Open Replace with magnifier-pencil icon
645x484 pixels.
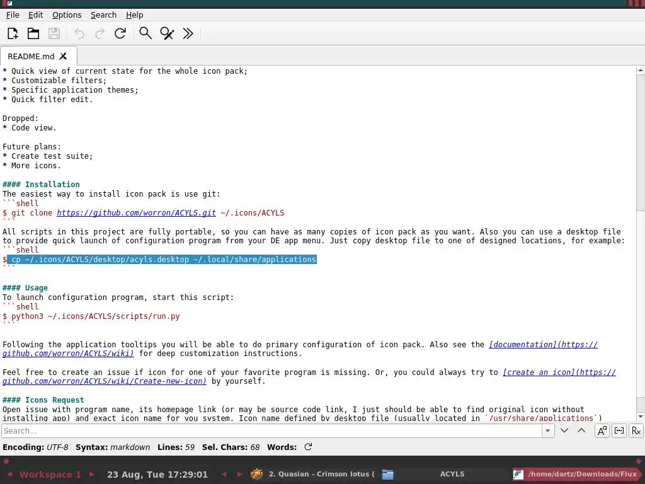[166, 33]
